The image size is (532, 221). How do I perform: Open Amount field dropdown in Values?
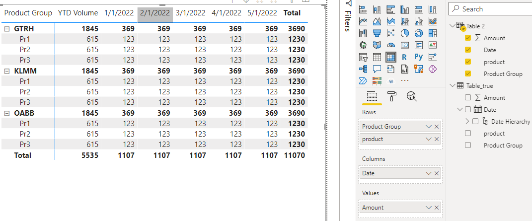pyautogui.click(x=429, y=208)
